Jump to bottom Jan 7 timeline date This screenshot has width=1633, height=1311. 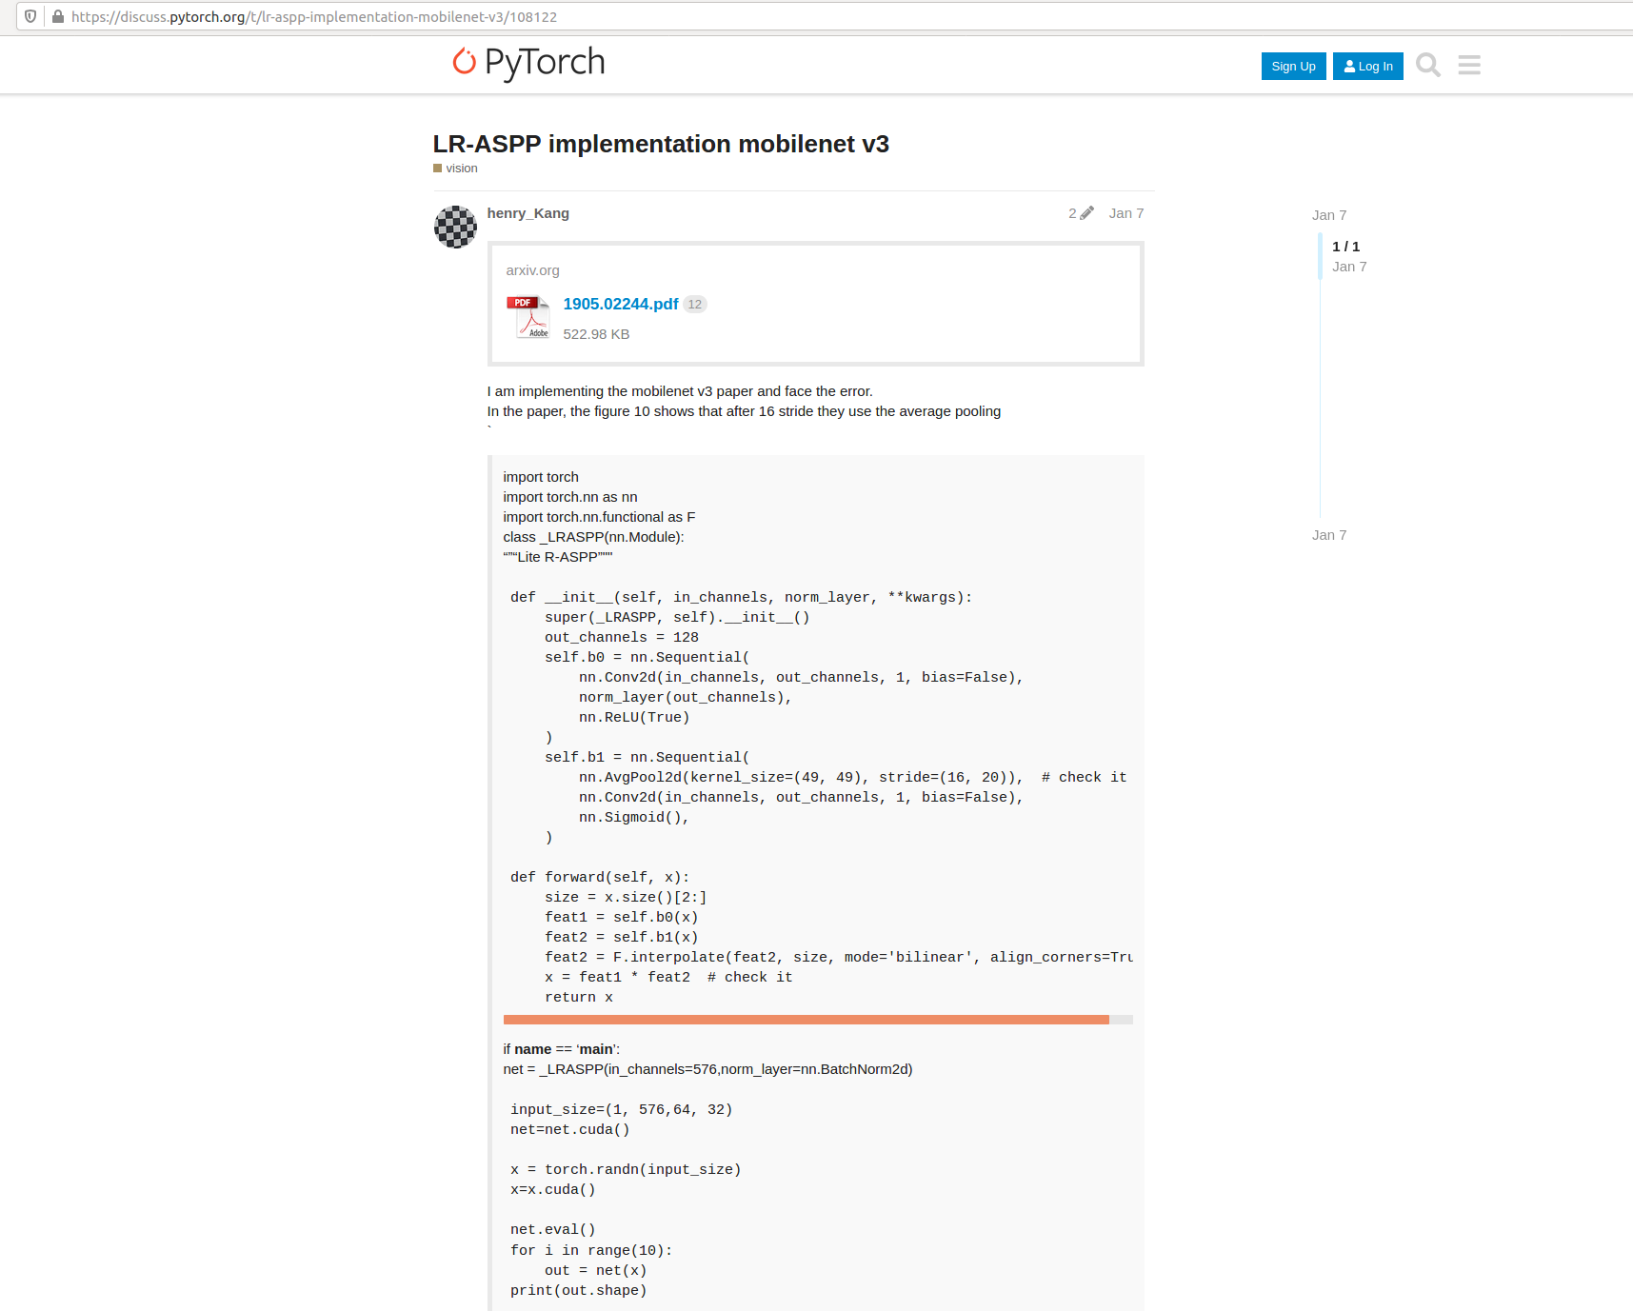[1328, 534]
